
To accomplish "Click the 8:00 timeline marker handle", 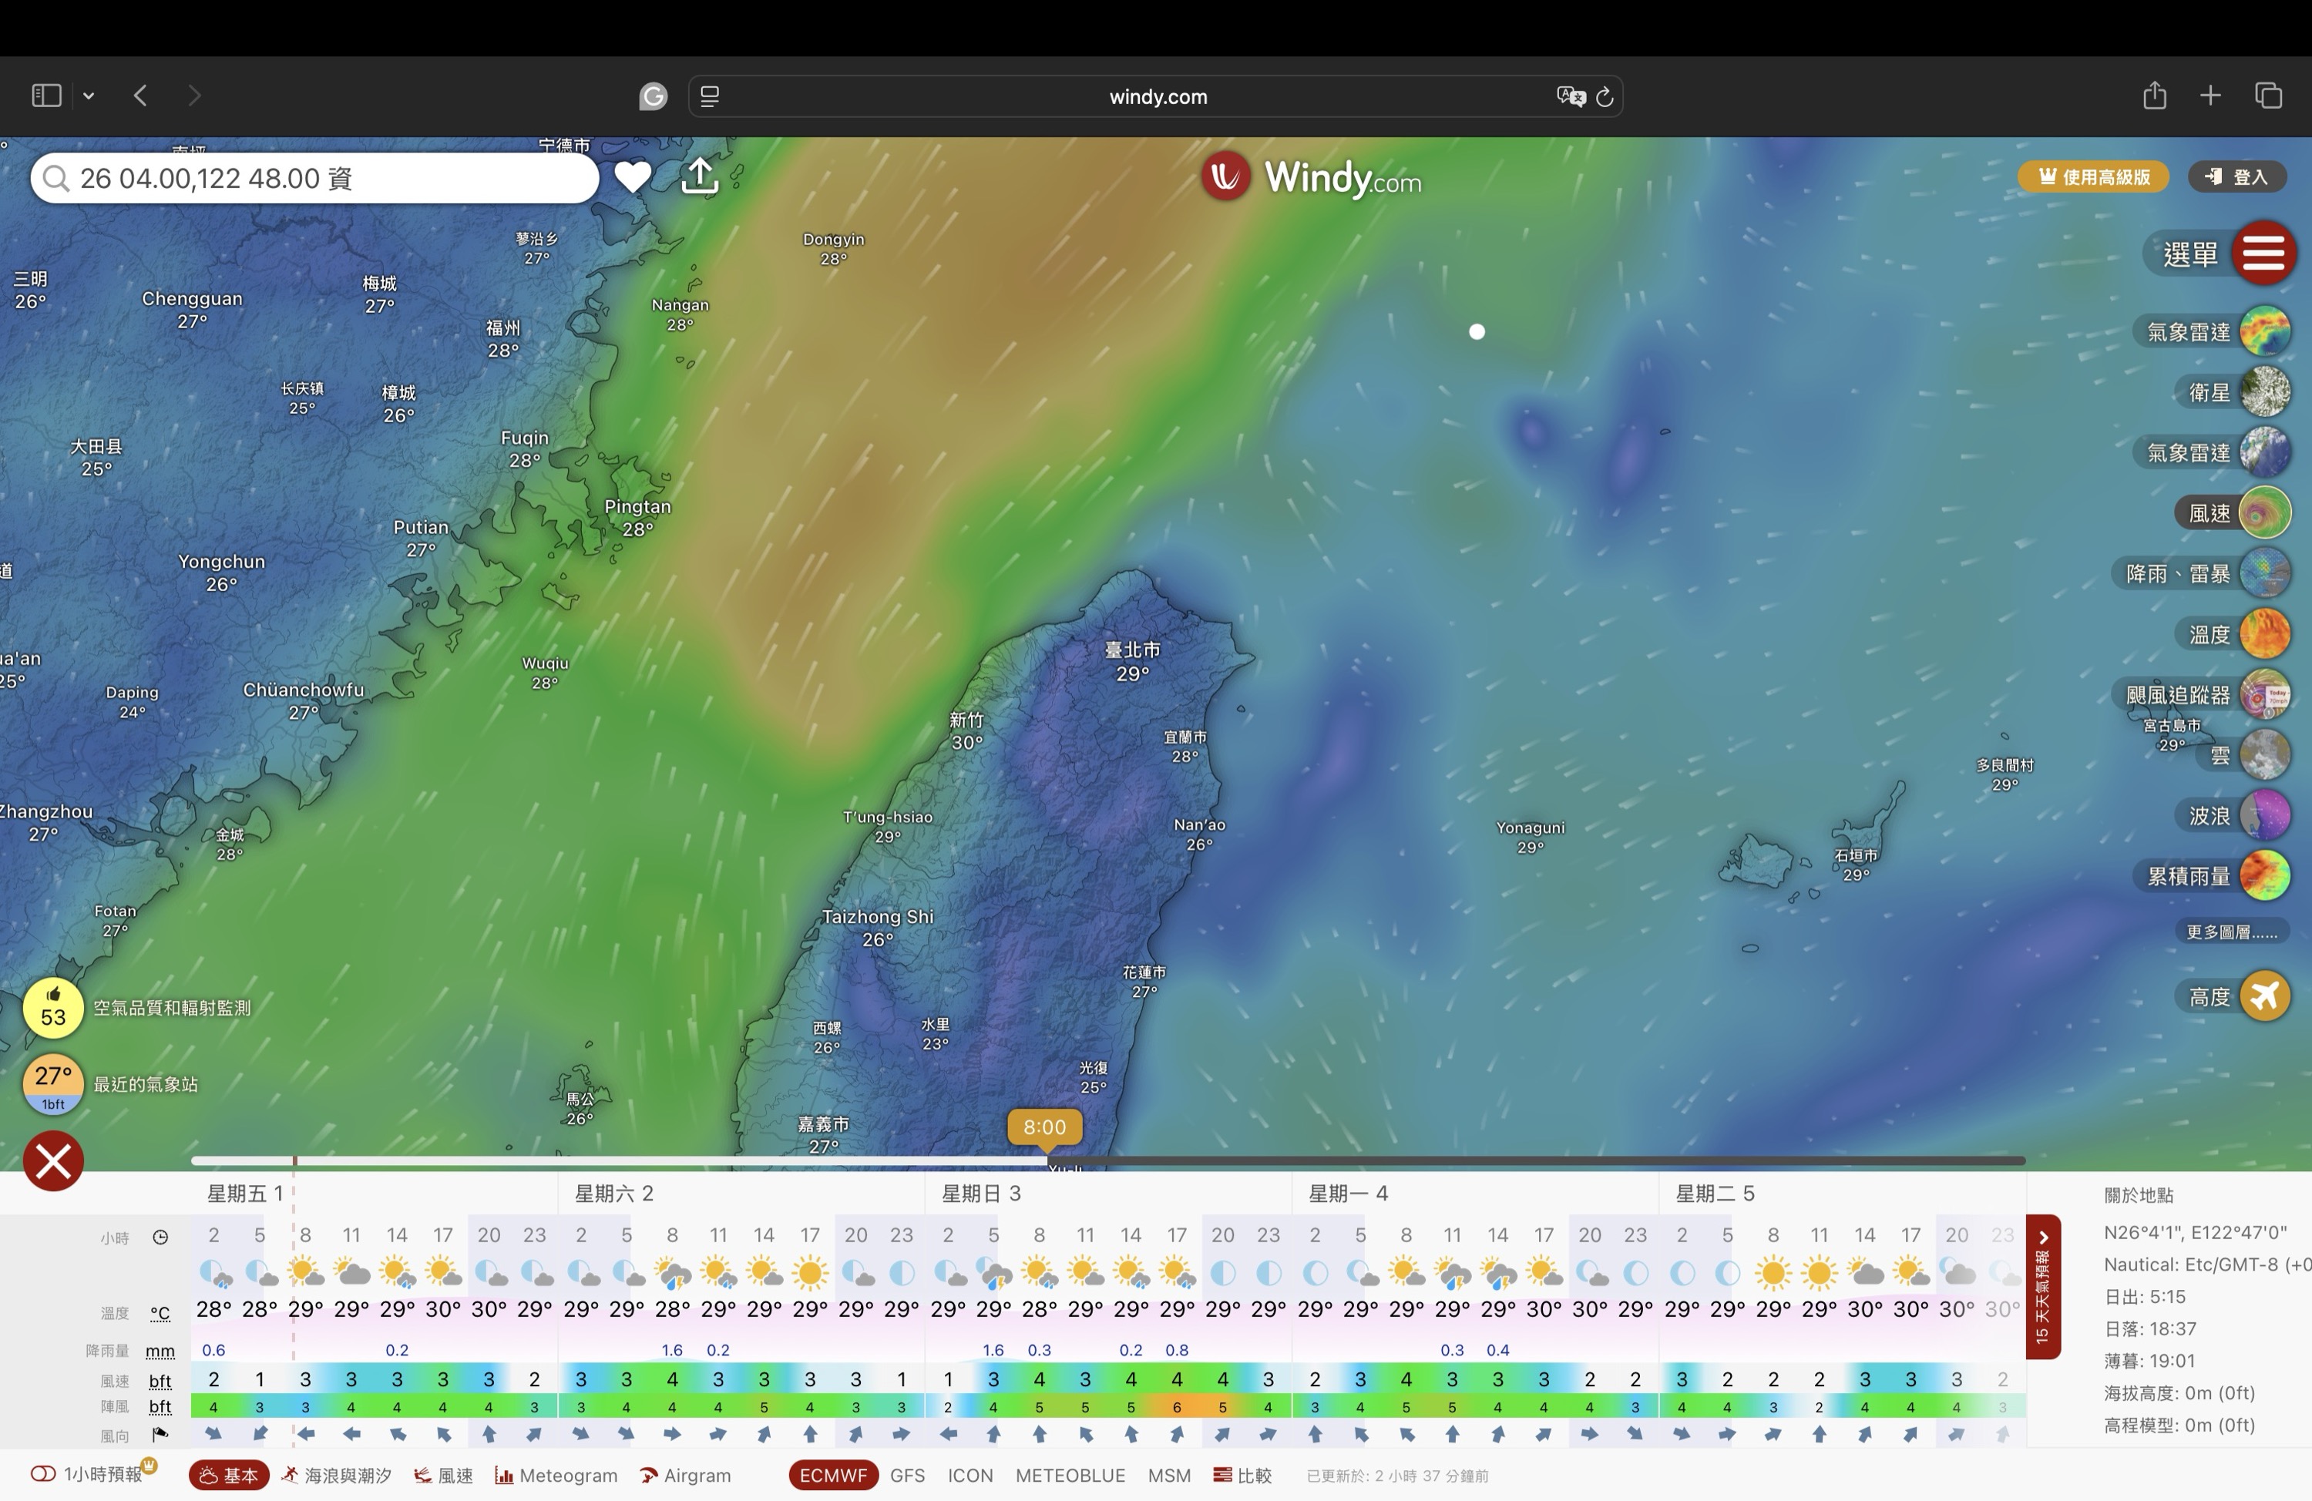I will (x=1044, y=1128).
